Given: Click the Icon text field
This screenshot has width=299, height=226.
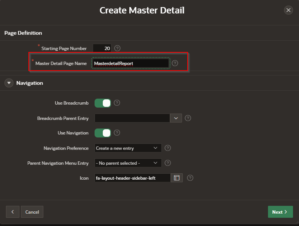Looking at the screenshot, I should 133,178.
